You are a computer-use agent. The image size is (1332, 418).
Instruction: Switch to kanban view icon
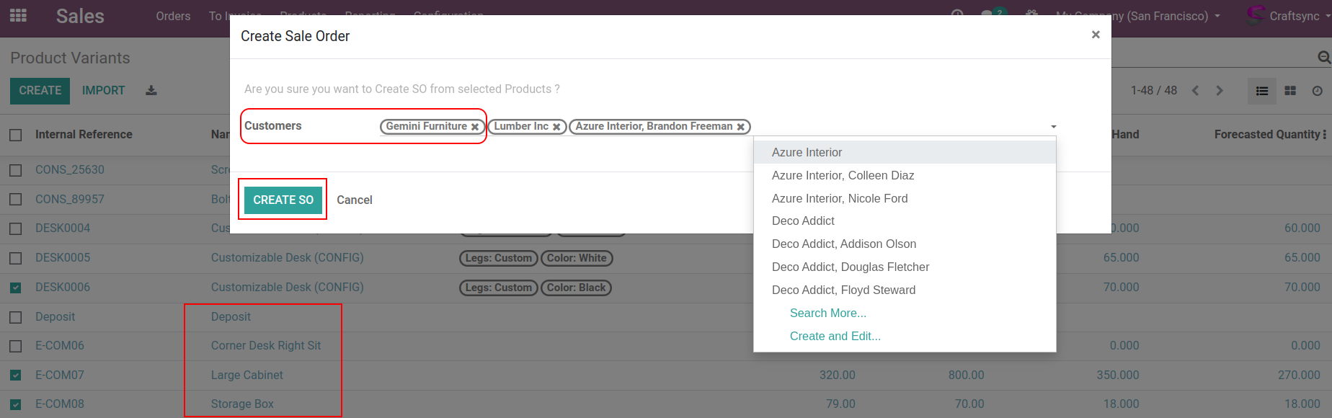(1290, 91)
